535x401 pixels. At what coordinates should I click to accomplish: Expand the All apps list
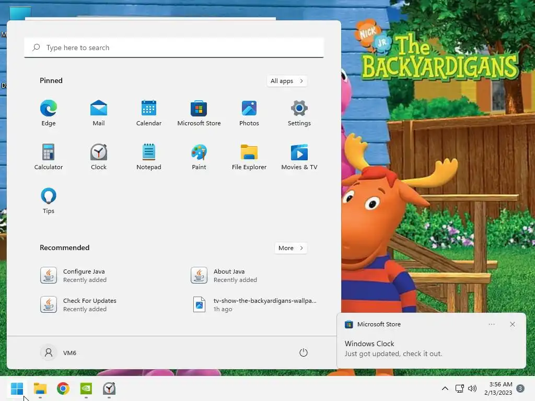pos(287,81)
